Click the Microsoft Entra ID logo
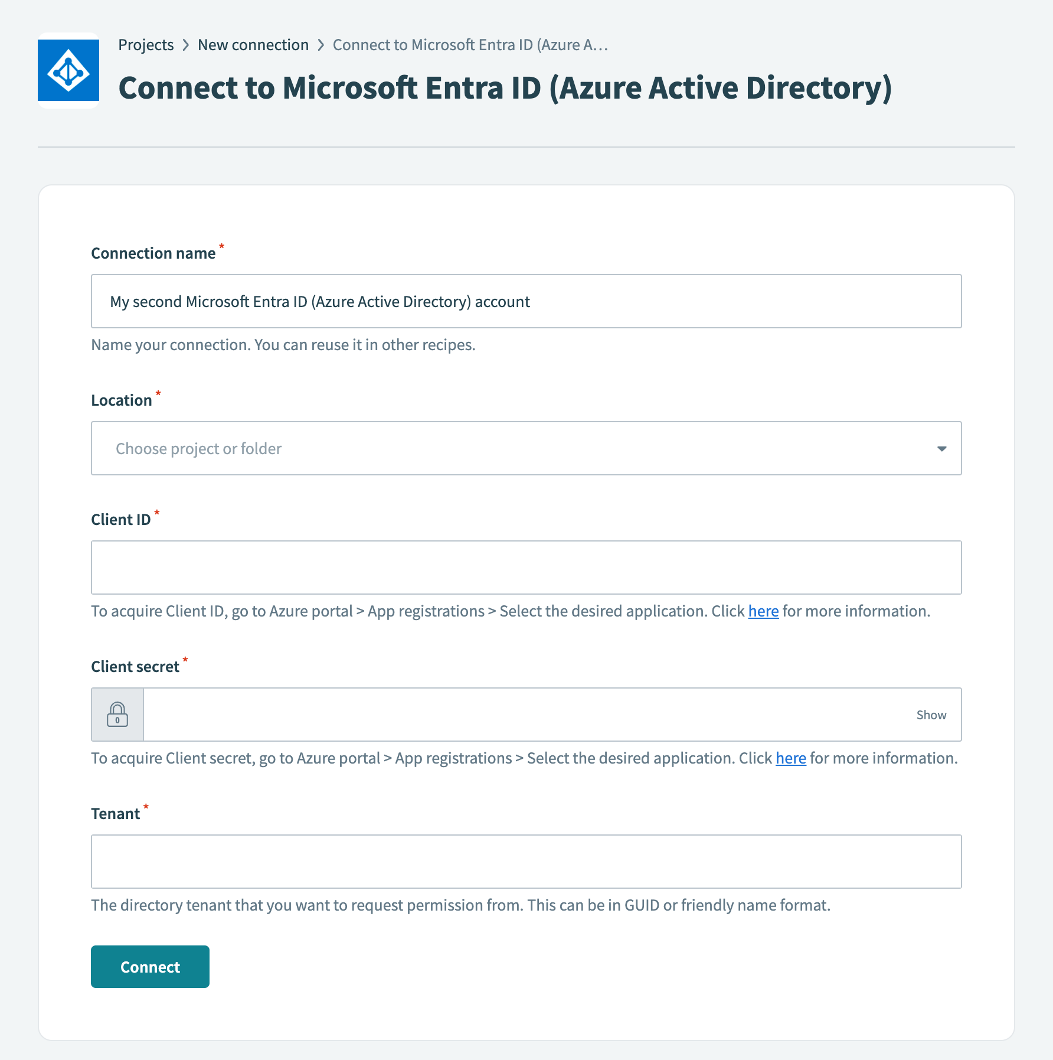This screenshot has width=1053, height=1060. tap(68, 71)
